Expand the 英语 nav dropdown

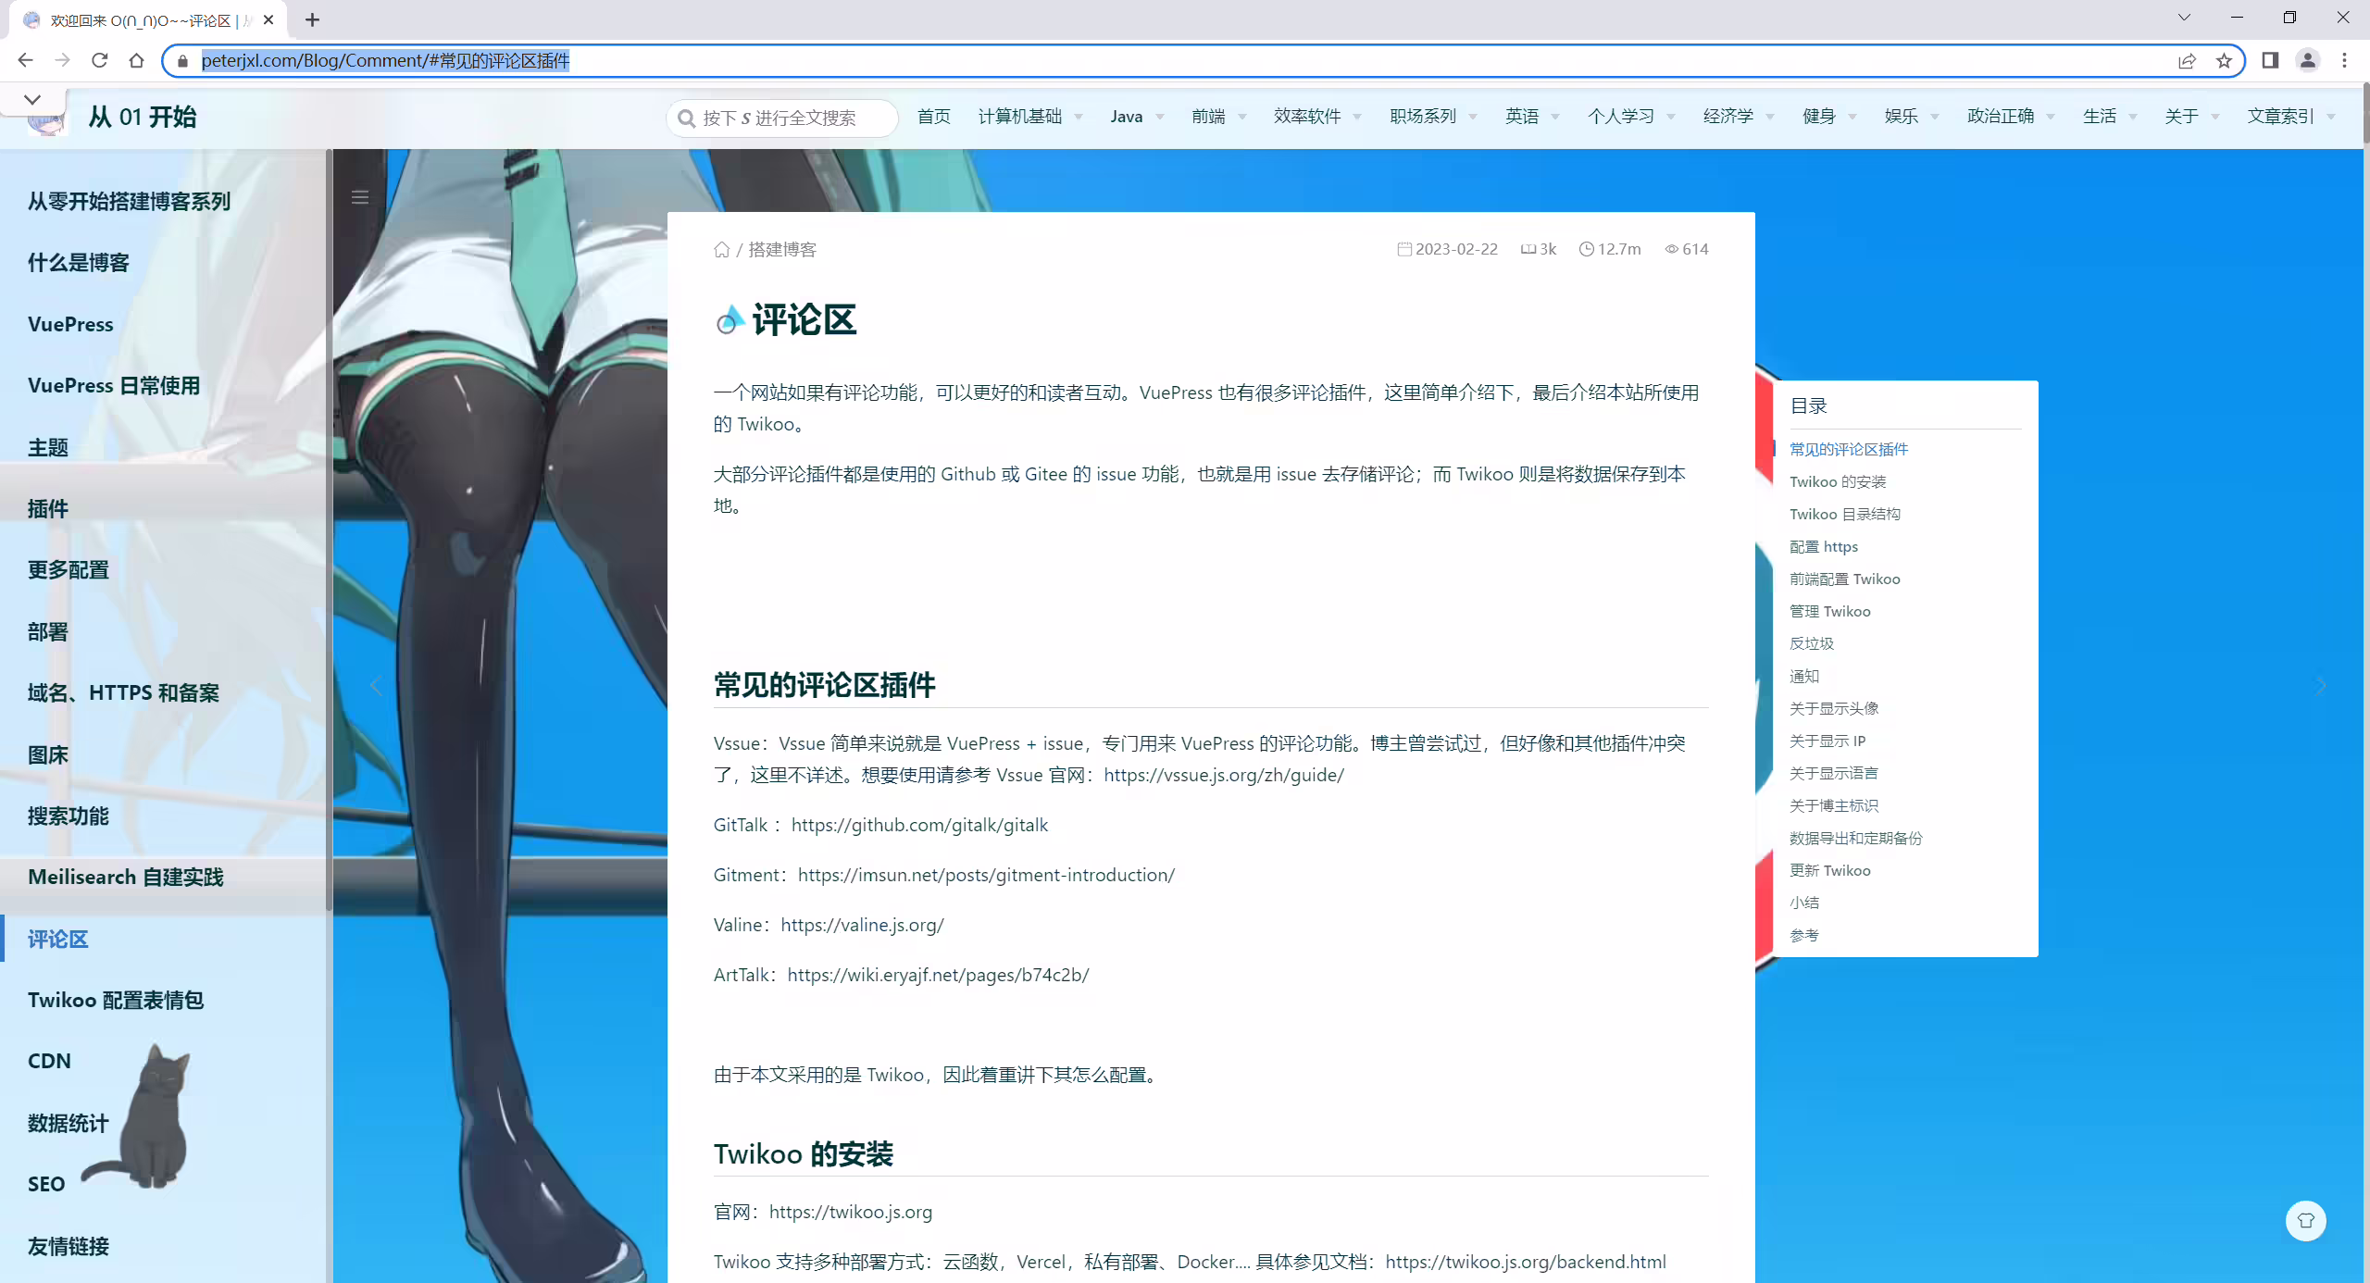[x=1531, y=117]
